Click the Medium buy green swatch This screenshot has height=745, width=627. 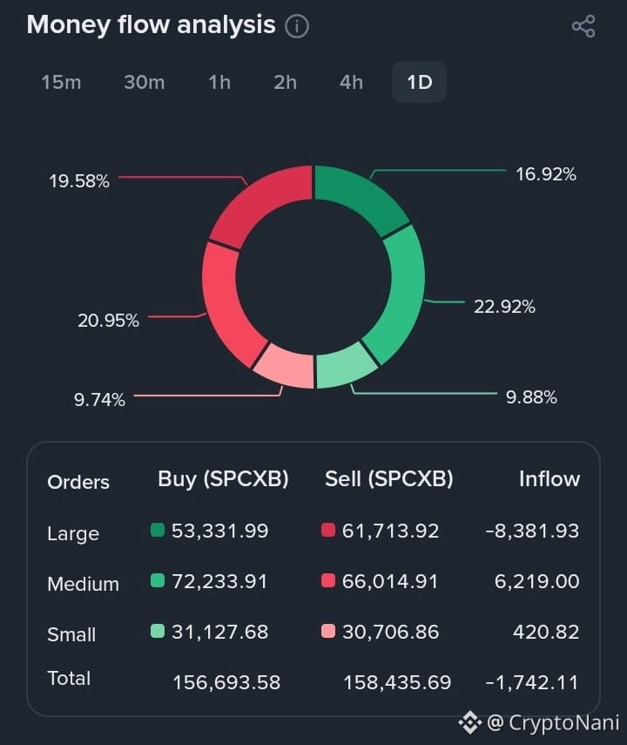pos(158,580)
